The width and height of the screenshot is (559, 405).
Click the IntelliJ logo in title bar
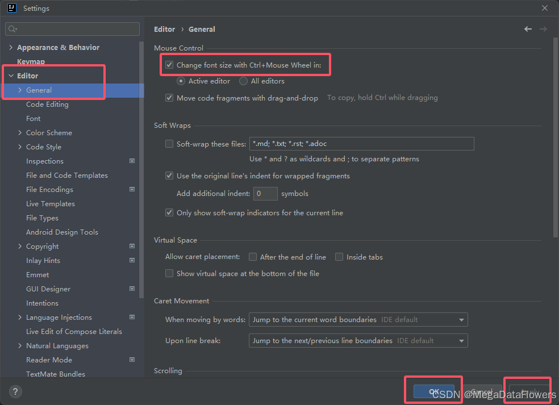[x=12, y=8]
